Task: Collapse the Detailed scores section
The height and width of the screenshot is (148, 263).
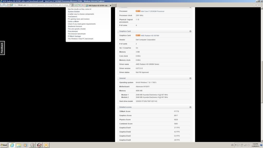Action: [x=190, y=107]
